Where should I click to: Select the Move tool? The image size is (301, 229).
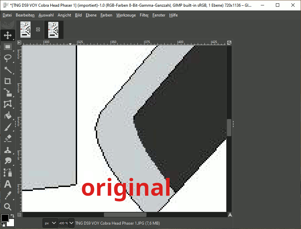click(x=7, y=35)
